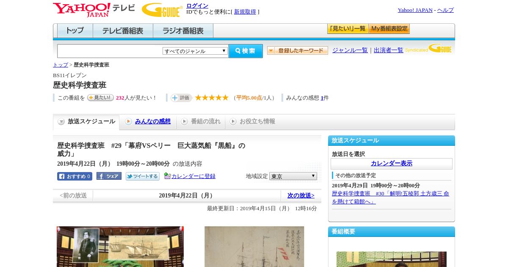
Task: Open the #30 五稜郭 土方歳三 episode link
Action: [x=390, y=197]
